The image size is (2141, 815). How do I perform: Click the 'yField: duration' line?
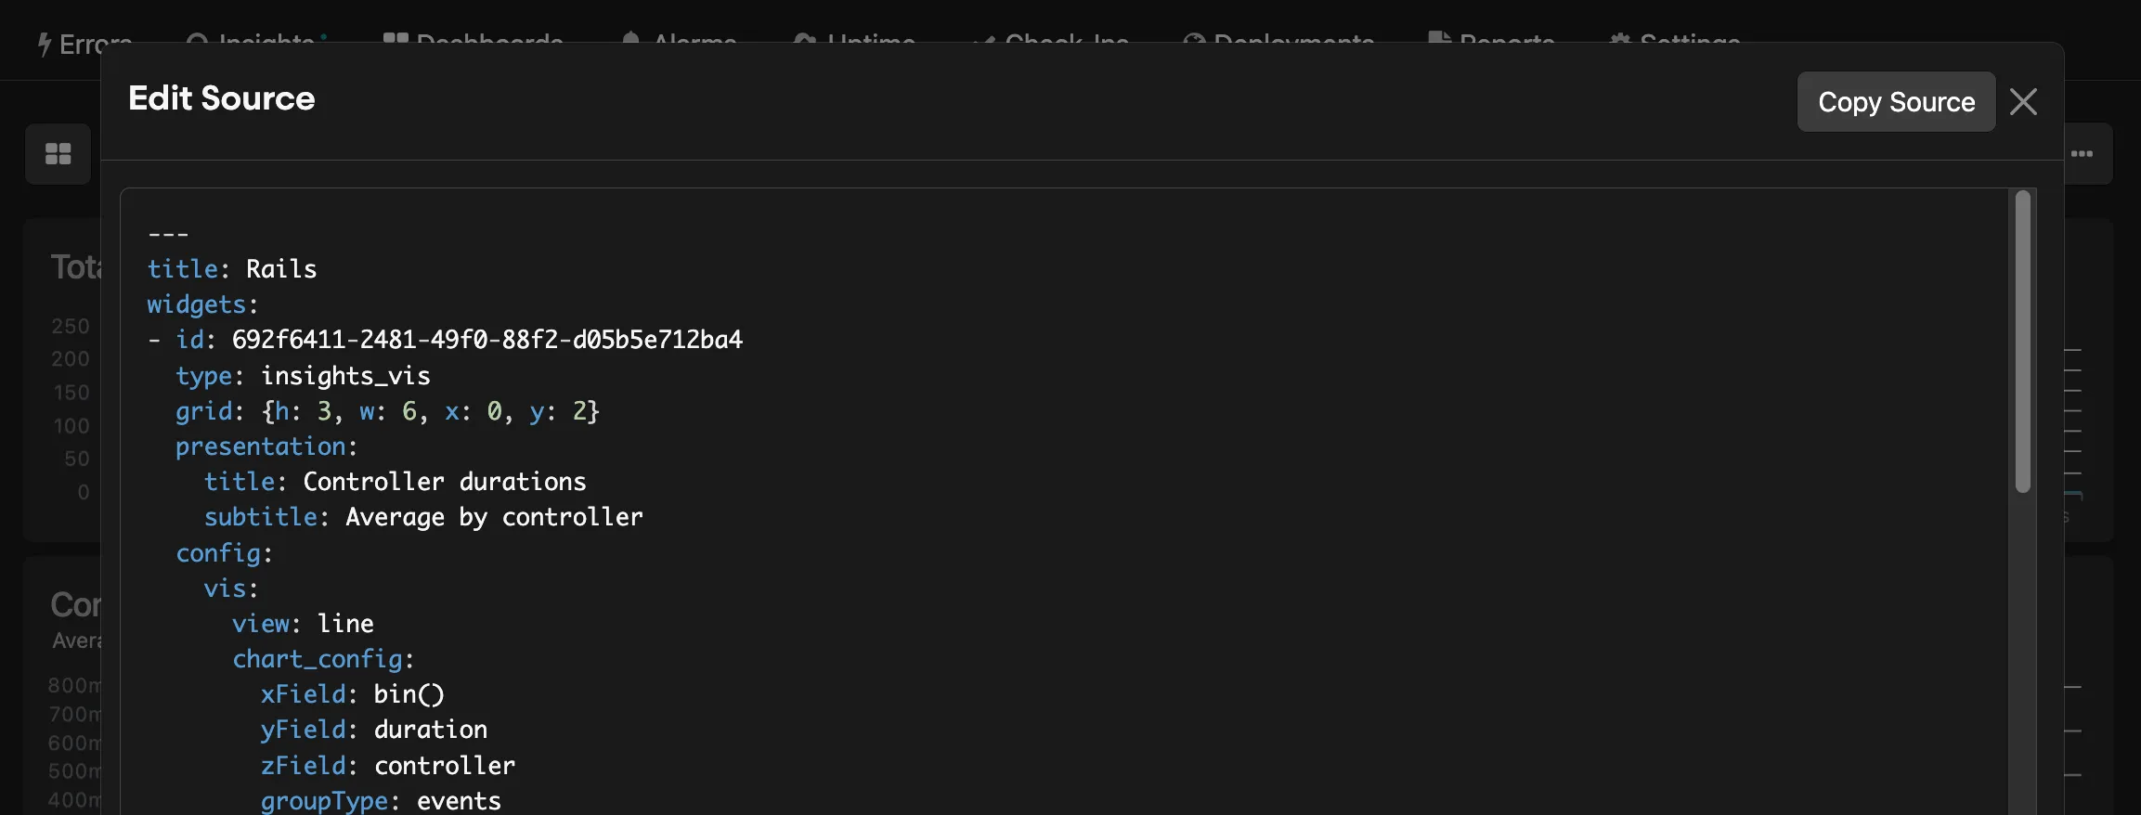pos(374,730)
